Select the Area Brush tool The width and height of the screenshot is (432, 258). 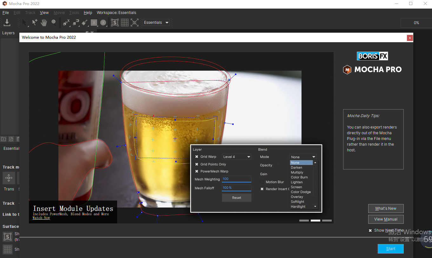84,23
